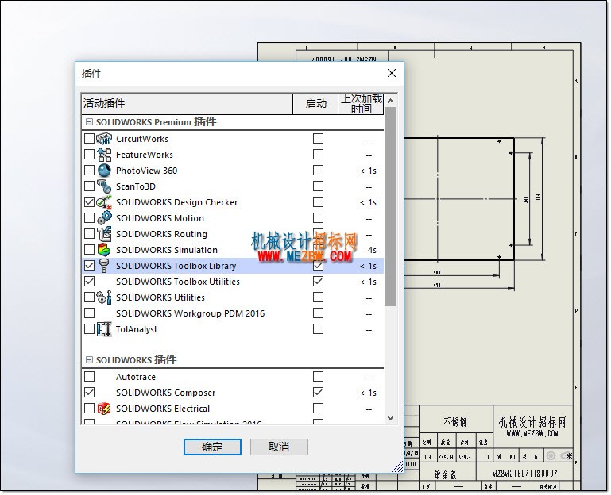Close the 插件 dialog

(392, 73)
